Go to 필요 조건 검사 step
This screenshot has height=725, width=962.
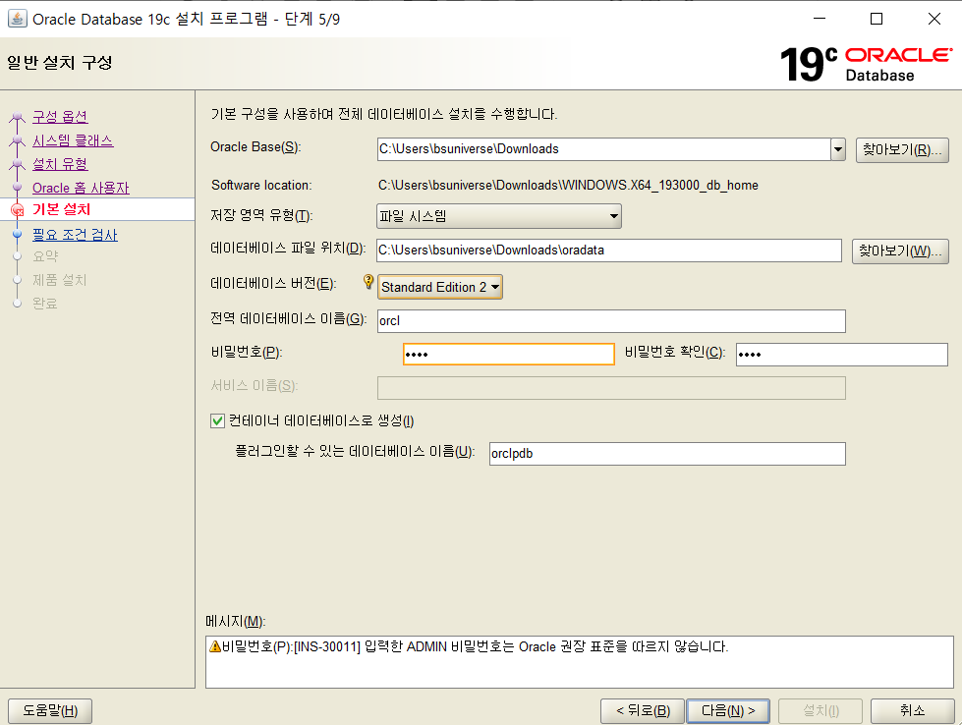tap(75, 235)
